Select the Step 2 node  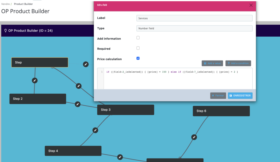(x=38, y=99)
